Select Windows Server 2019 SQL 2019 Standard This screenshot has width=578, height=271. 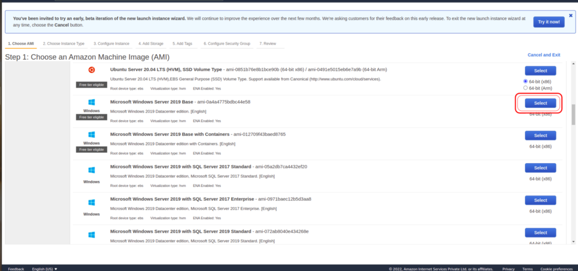pos(540,233)
